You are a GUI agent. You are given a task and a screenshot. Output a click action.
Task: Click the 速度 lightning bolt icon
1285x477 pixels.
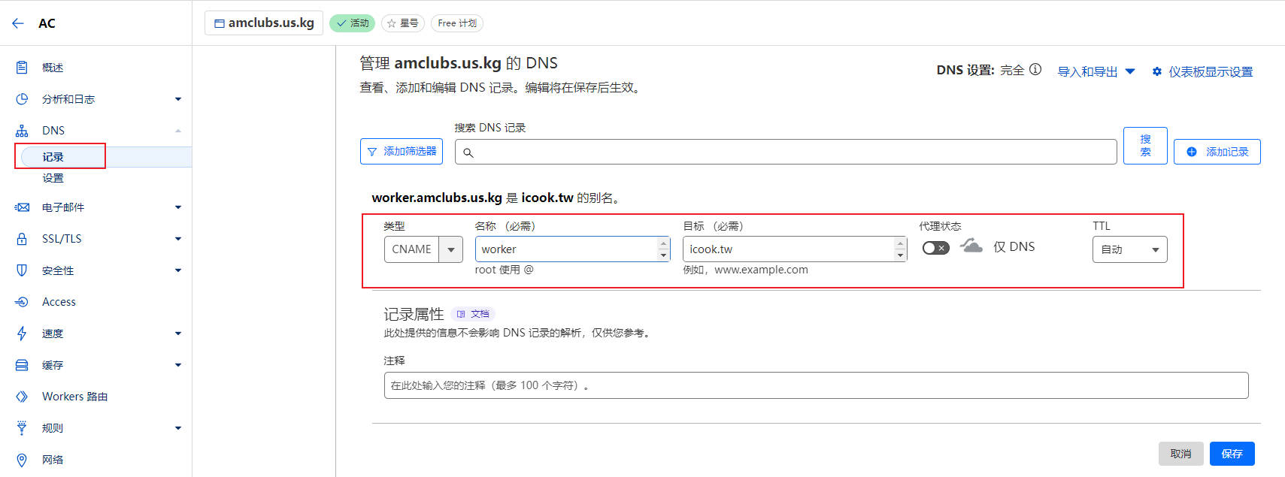point(22,334)
